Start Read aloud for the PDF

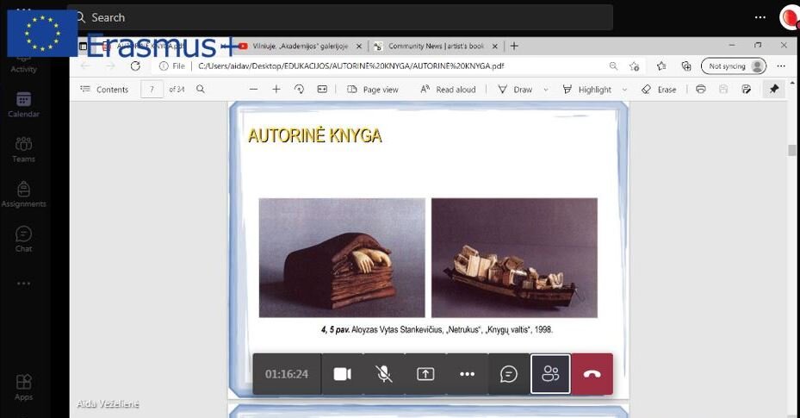point(448,90)
